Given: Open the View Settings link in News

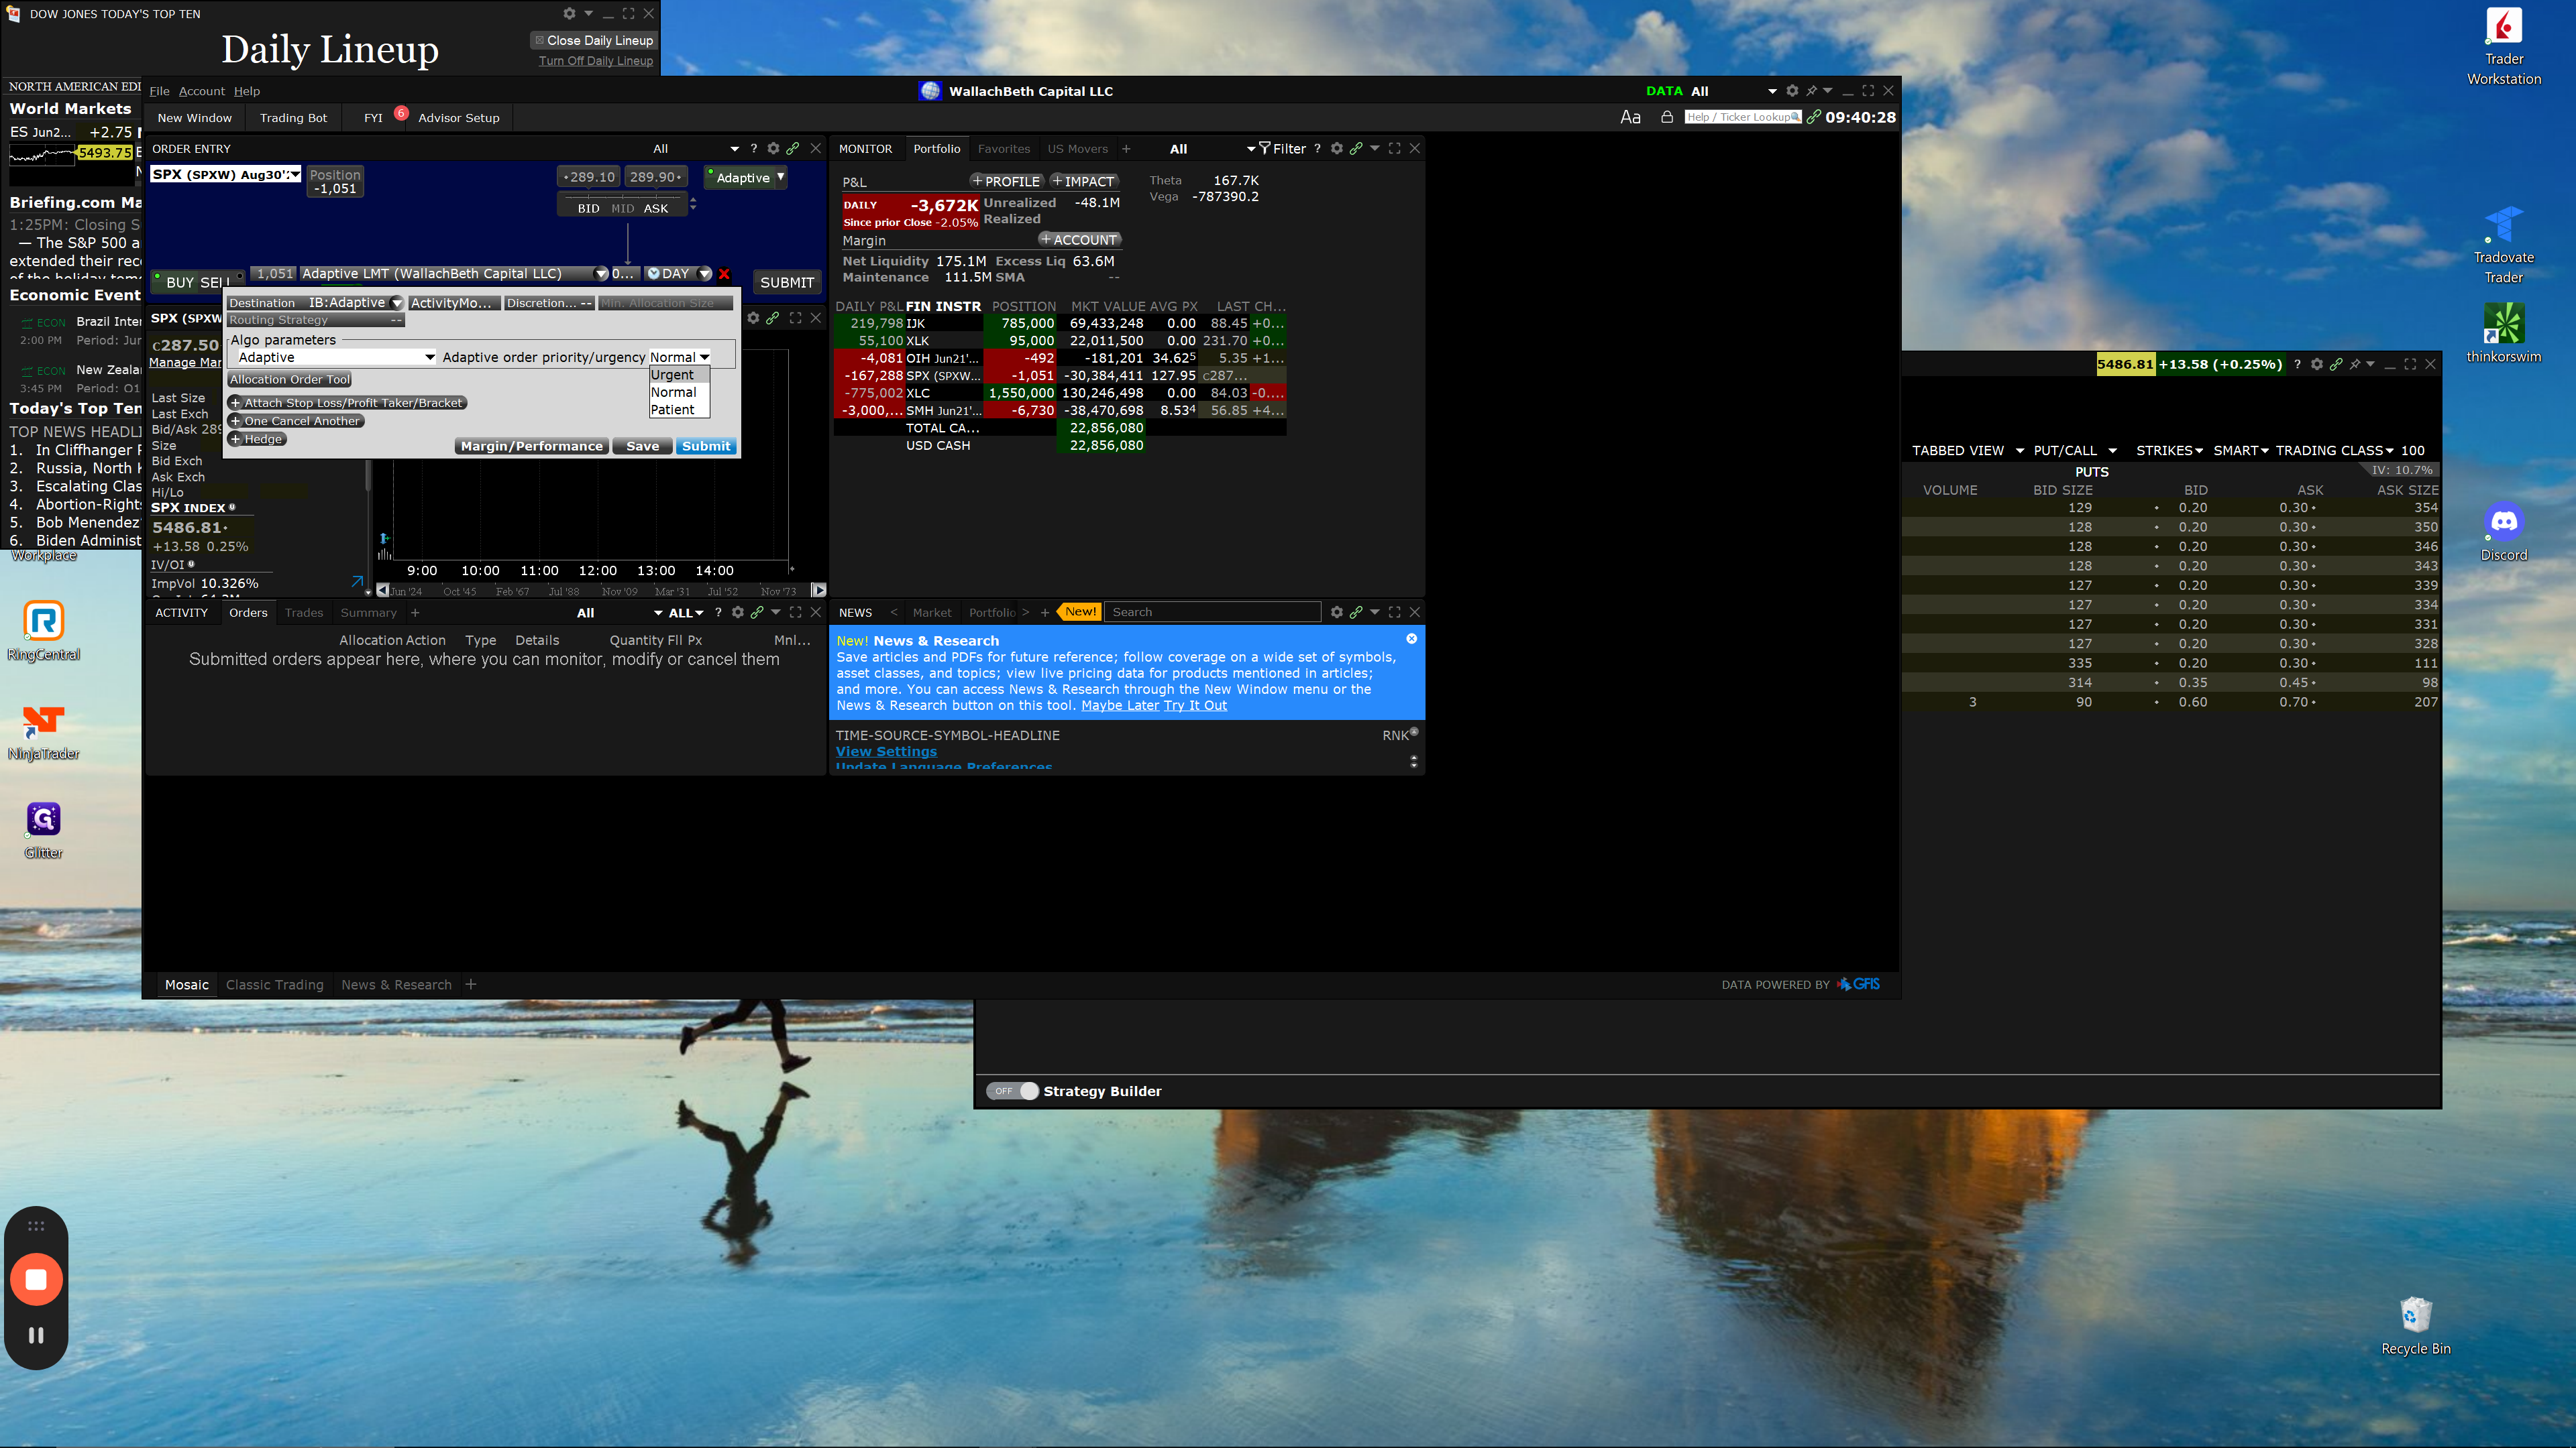Looking at the screenshot, I should pos(886,751).
